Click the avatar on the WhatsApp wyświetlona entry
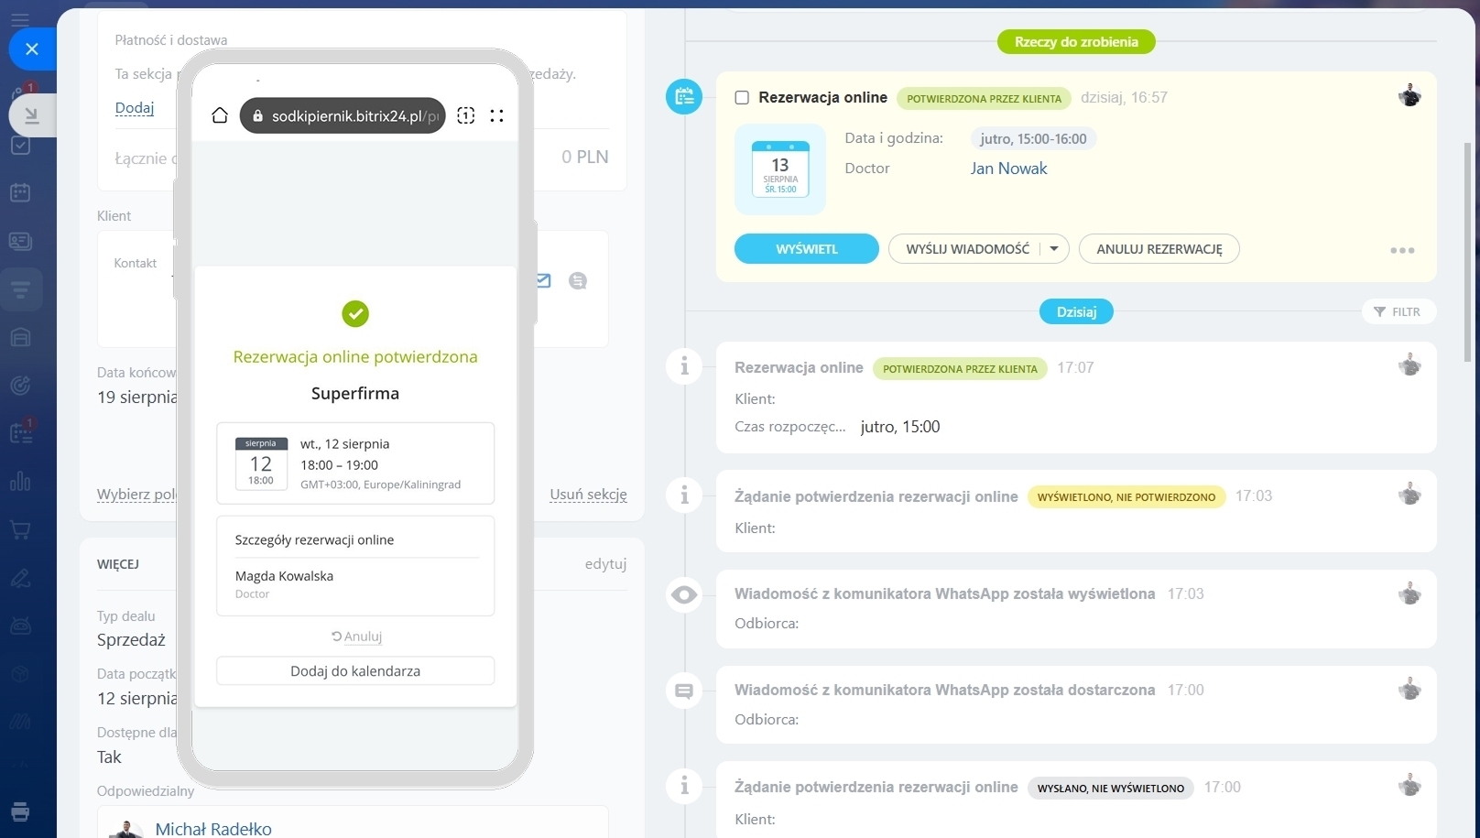Viewport: 1480px width, 838px height. pyautogui.click(x=1410, y=593)
